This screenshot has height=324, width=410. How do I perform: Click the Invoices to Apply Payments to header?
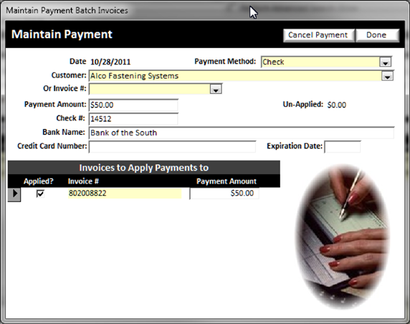[x=144, y=168]
